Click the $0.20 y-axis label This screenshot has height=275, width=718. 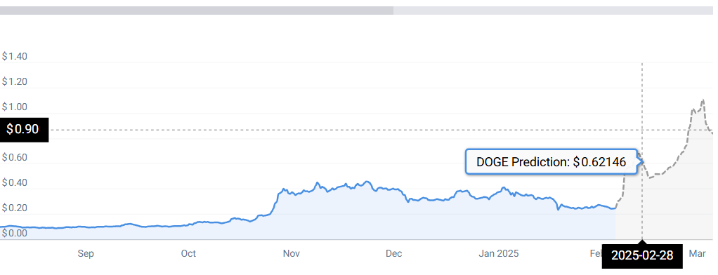coord(15,208)
